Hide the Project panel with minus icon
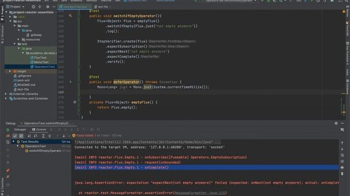This screenshot has width=350, height=196. 54,7
